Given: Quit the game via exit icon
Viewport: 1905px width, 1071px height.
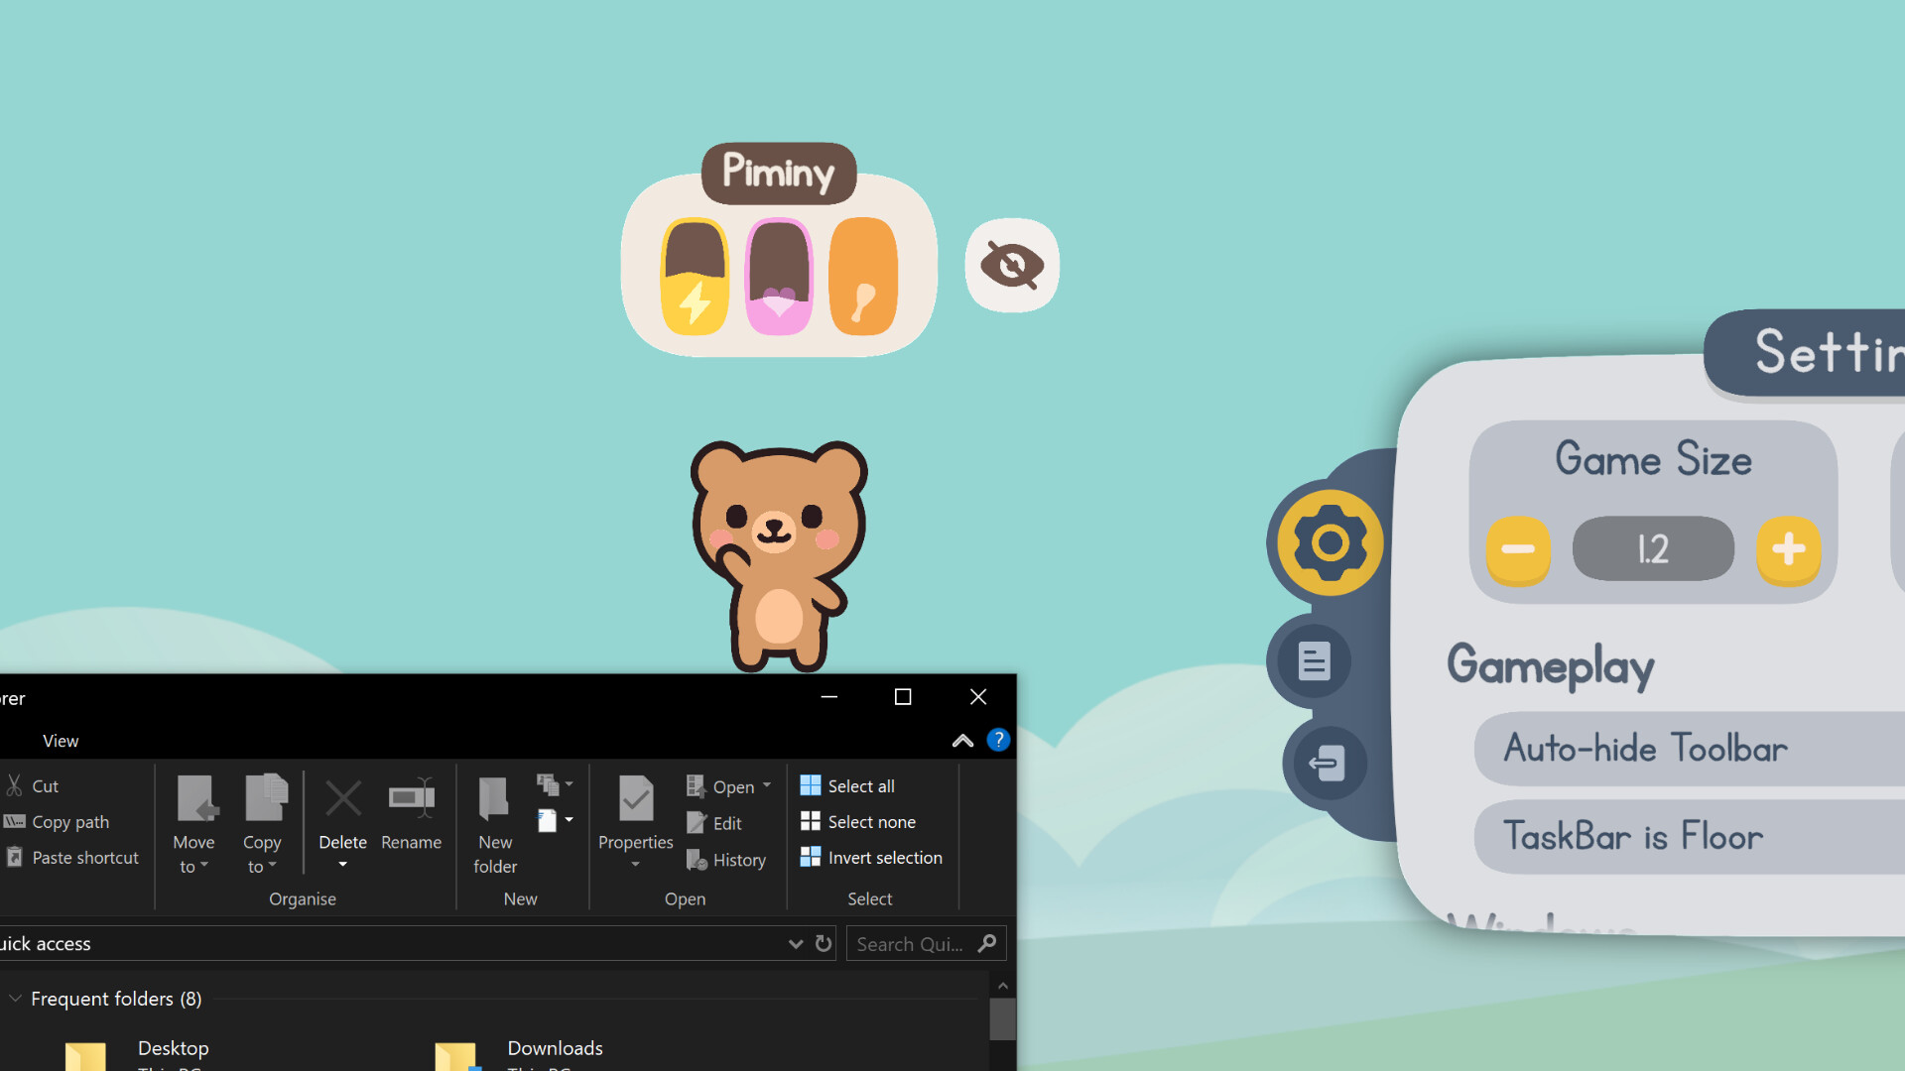Looking at the screenshot, I should [x=1327, y=764].
